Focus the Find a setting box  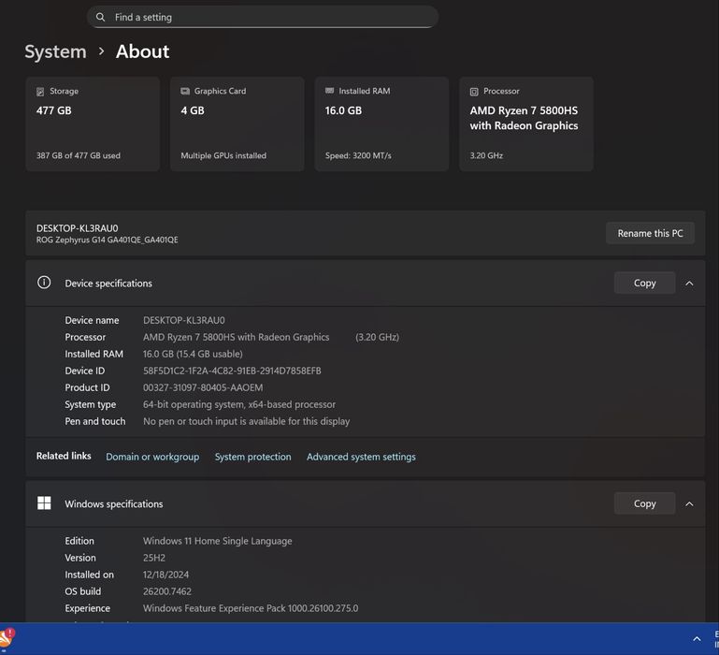[263, 17]
